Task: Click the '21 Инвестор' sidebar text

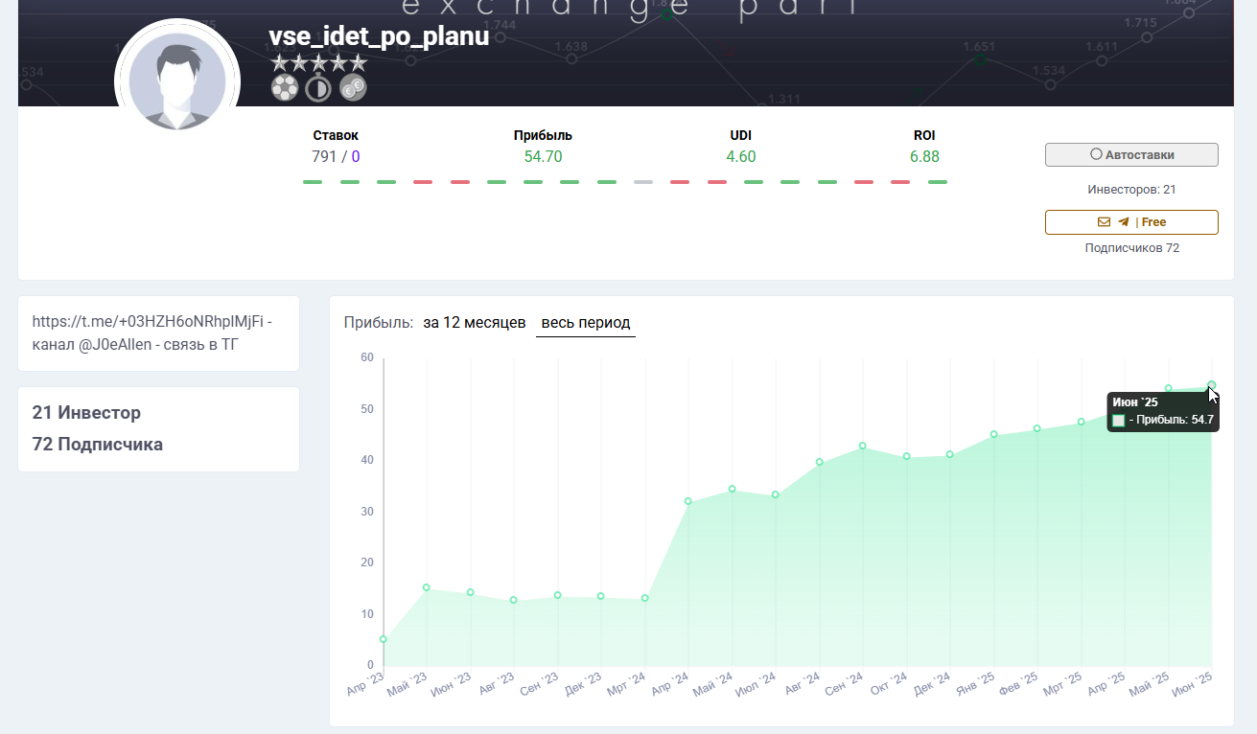Action: pyautogui.click(x=86, y=413)
